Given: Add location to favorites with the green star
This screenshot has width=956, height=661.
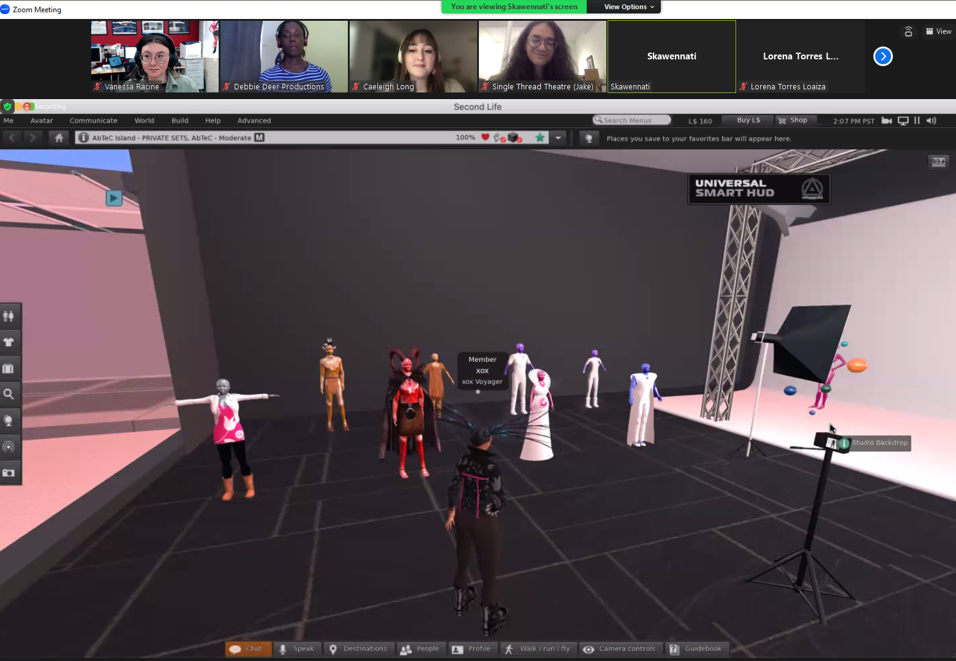Looking at the screenshot, I should (540, 138).
